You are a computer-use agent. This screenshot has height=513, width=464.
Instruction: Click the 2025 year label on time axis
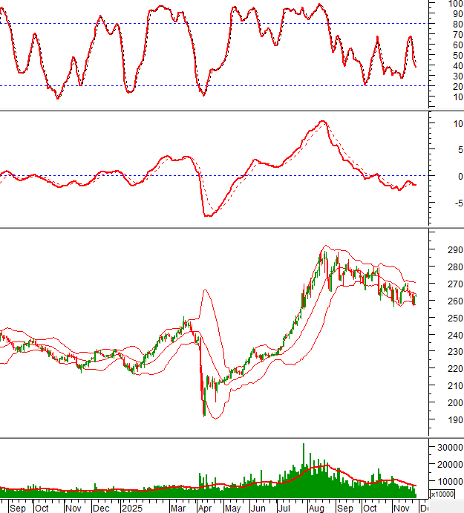tap(132, 508)
